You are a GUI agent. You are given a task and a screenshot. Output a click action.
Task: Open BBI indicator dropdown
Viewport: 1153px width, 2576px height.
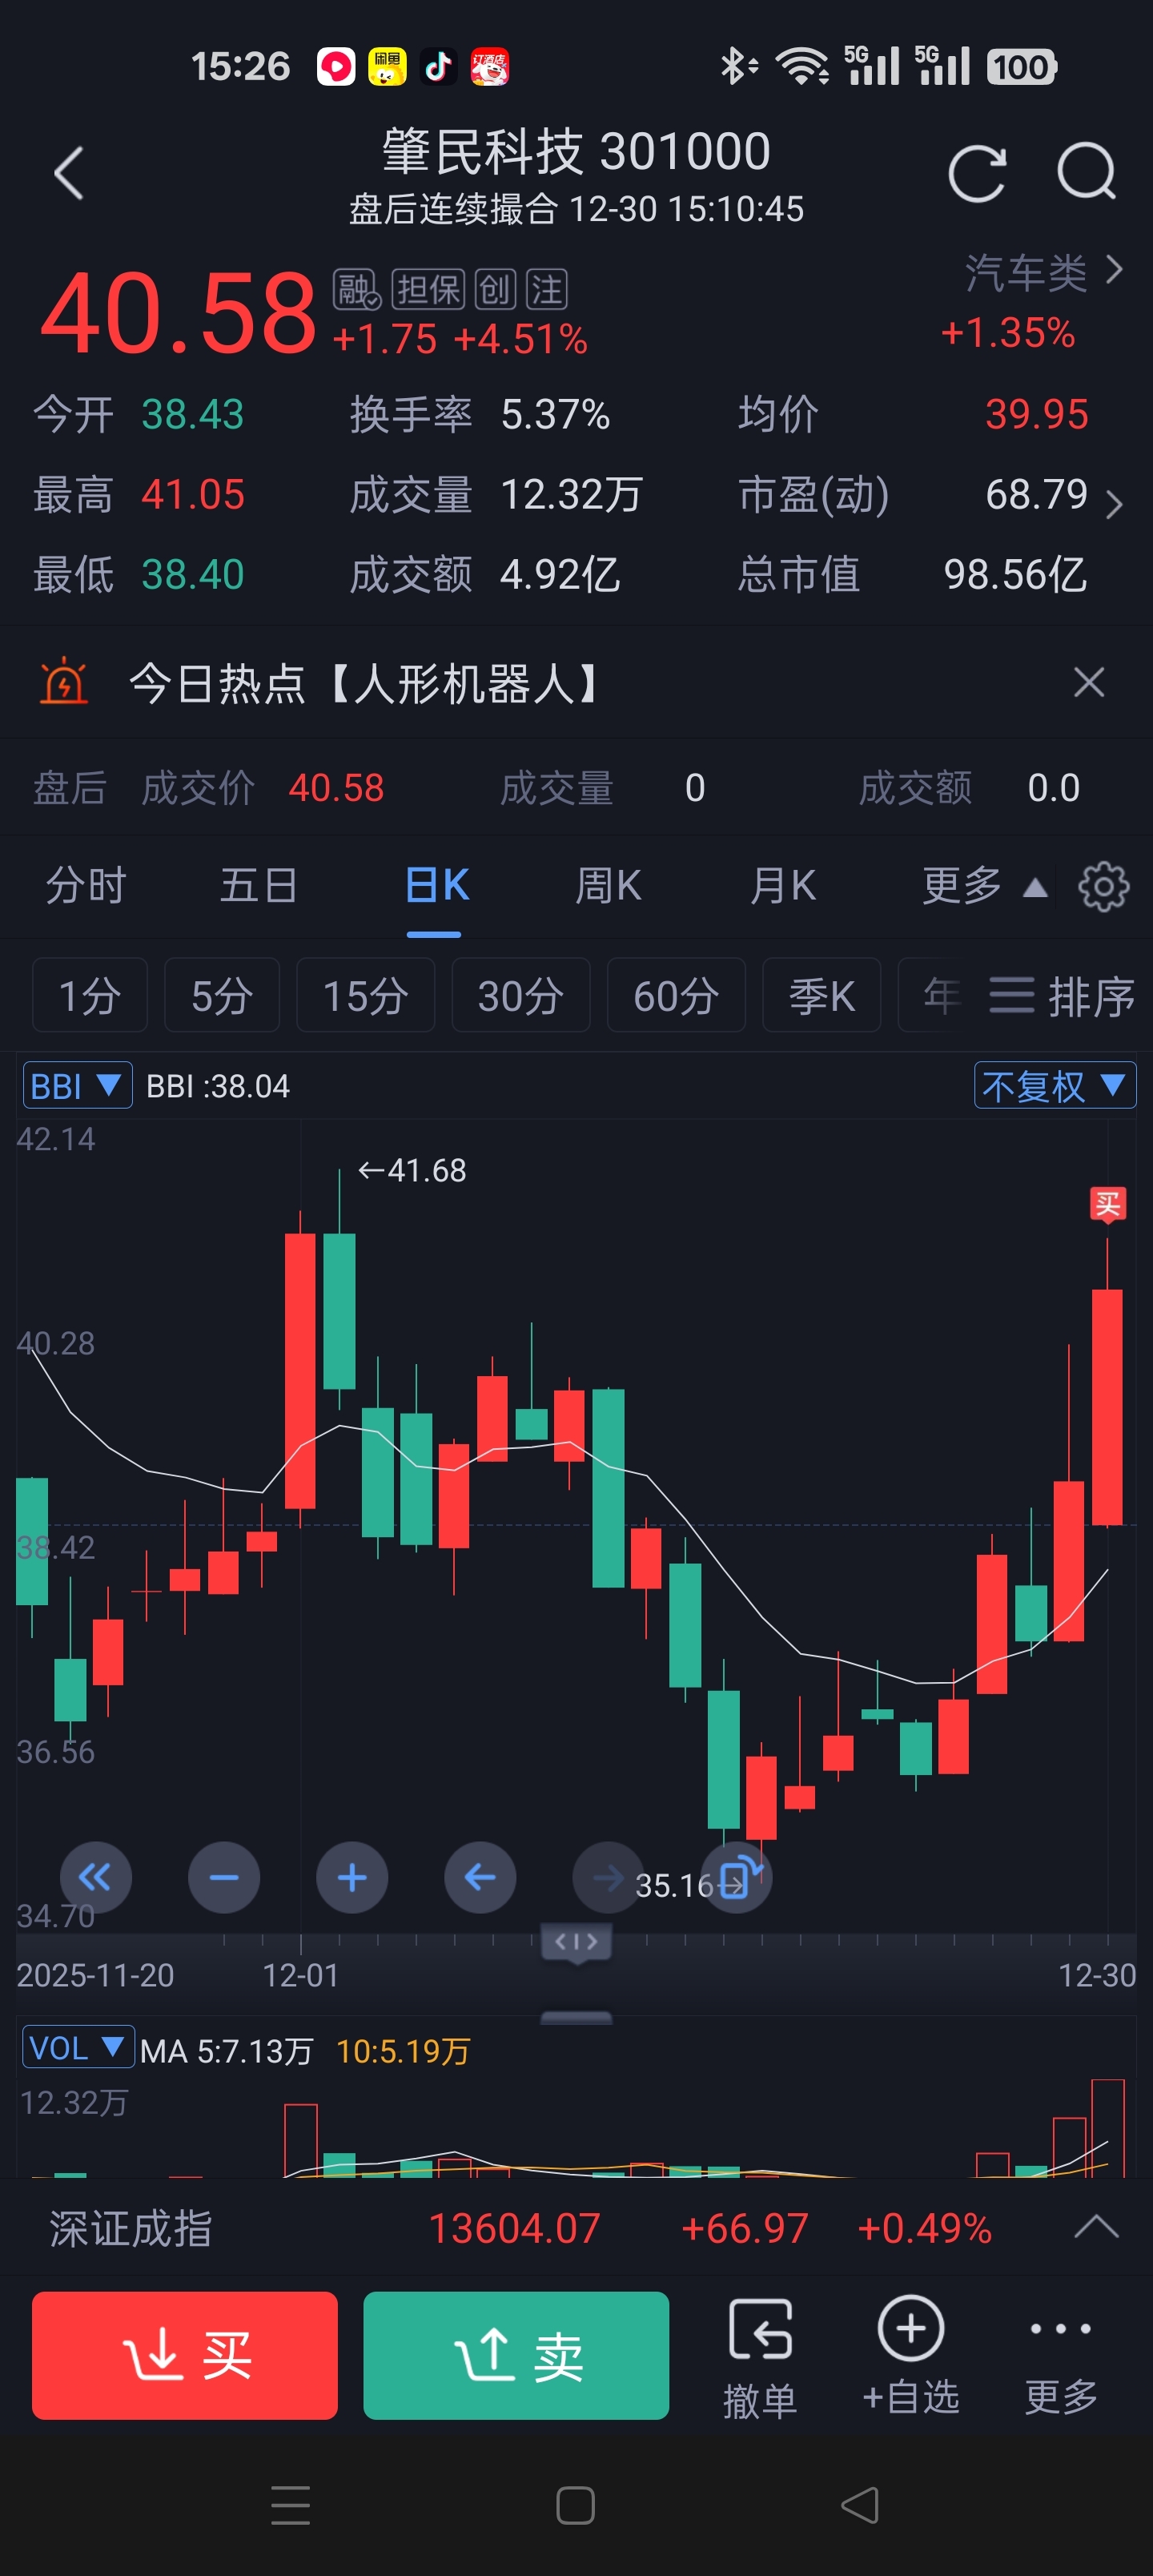point(77,1085)
